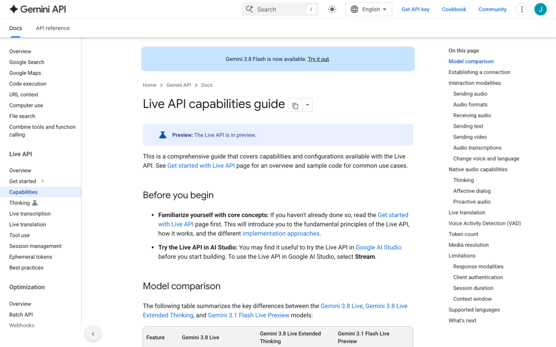Expand the Get started submenu chevron
Screen dimensions: 556x347
tap(43, 181)
